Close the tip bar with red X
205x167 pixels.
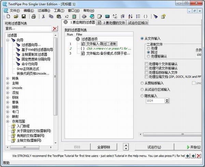(199, 156)
